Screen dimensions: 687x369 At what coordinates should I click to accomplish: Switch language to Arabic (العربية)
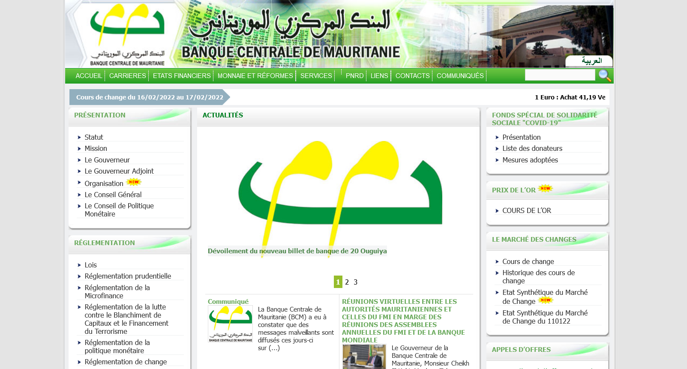pyautogui.click(x=591, y=61)
